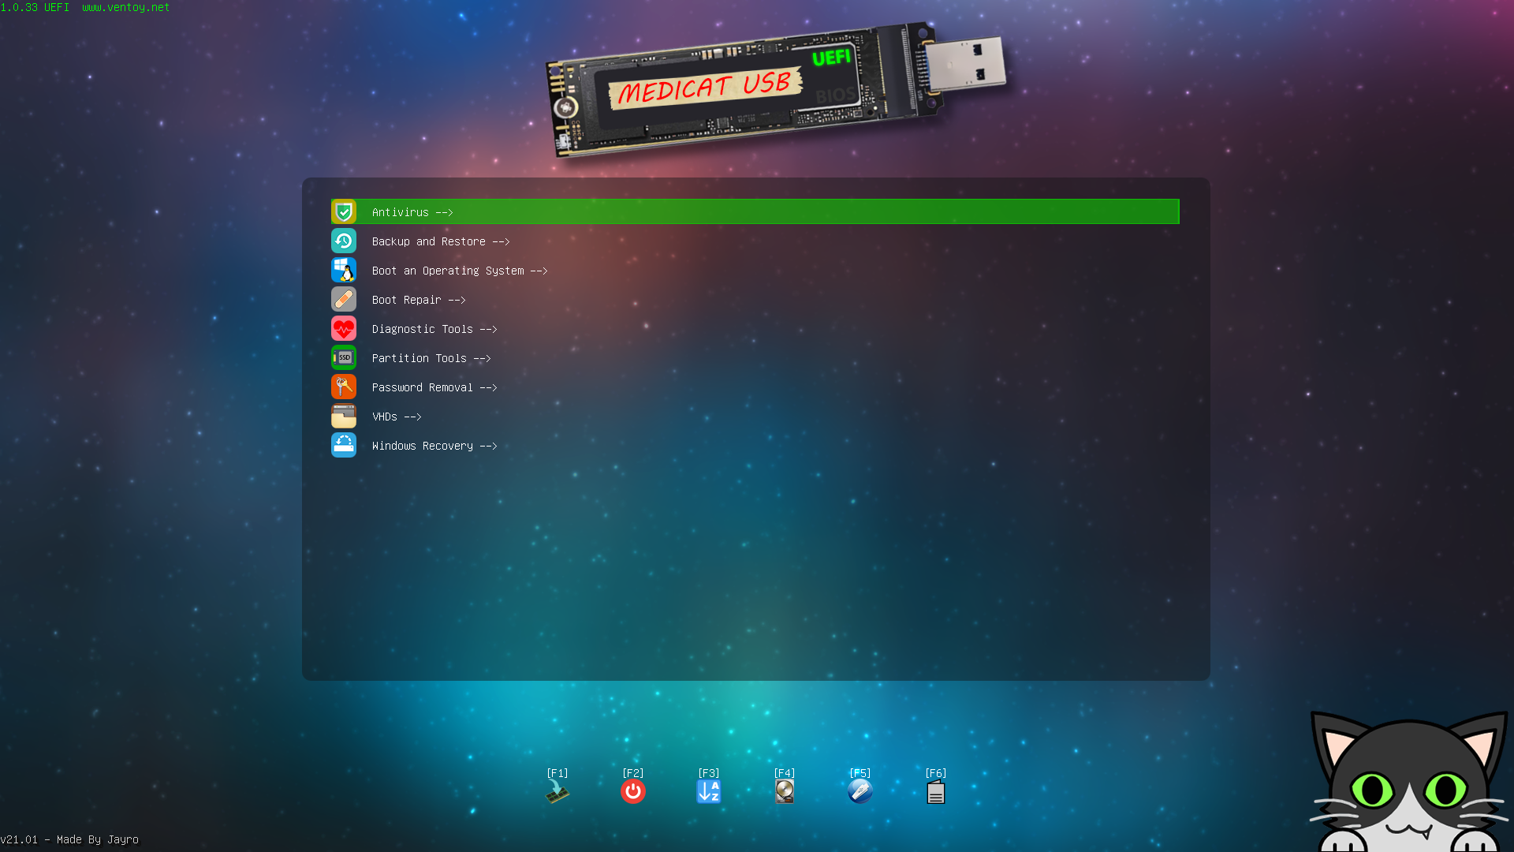1514x852 pixels.
Task: Click the [F5] label text
Action: pos(860,773)
